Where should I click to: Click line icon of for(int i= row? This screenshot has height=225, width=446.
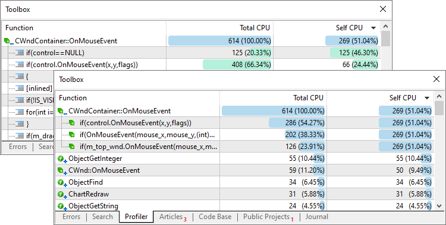pos(20,112)
